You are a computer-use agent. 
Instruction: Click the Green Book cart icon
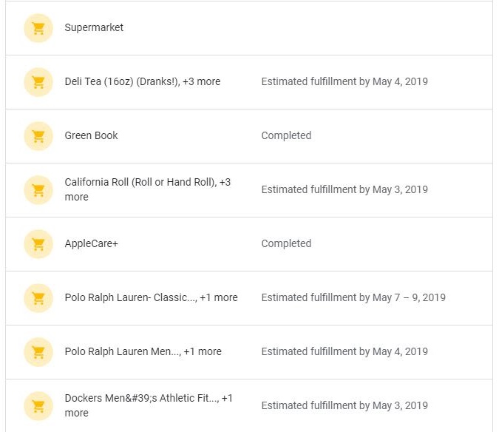(38, 136)
